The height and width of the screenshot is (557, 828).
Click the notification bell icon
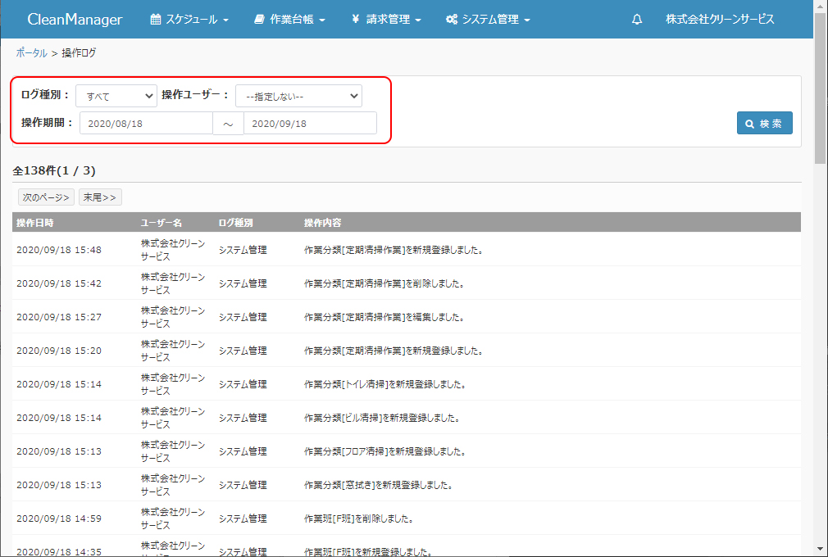(637, 20)
